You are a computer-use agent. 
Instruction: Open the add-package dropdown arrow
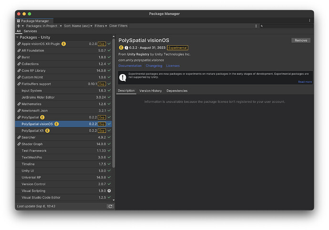[23, 26]
